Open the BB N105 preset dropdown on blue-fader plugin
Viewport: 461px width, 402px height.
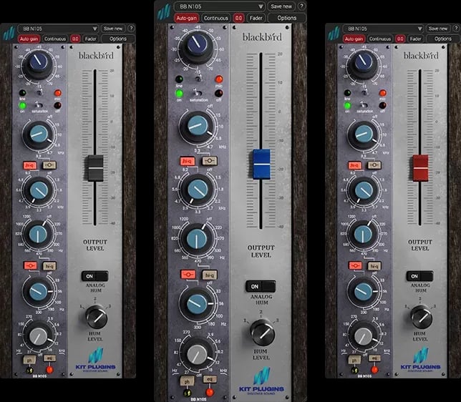click(x=219, y=6)
